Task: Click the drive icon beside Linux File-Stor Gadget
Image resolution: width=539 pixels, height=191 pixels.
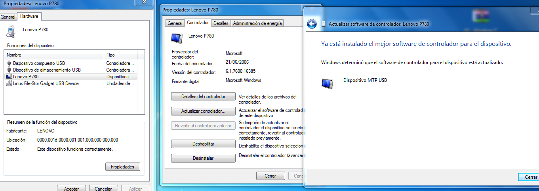Action: pos(10,83)
